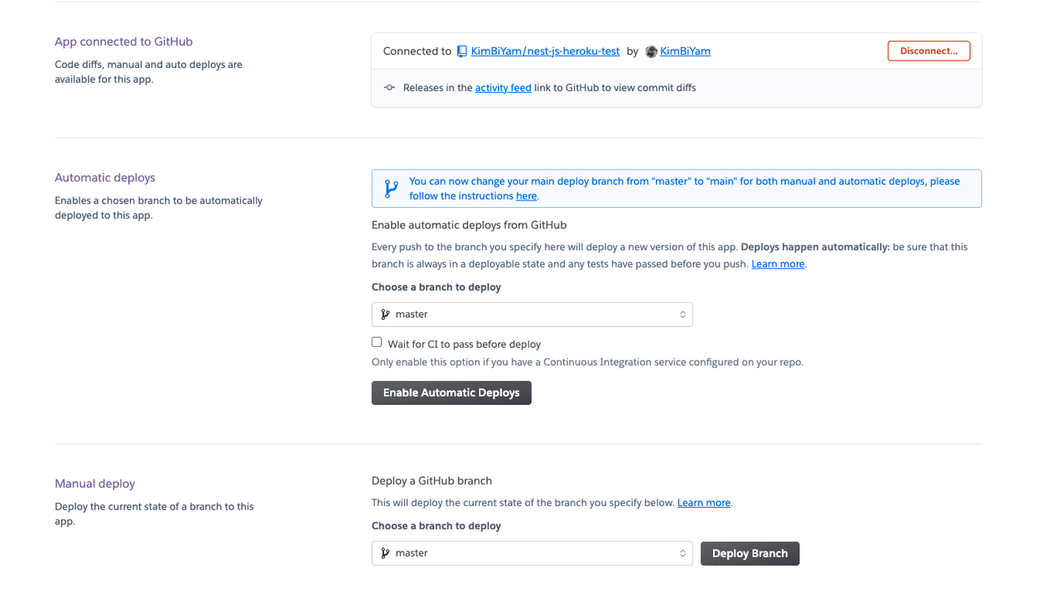The image size is (1060, 598).
Task: Hit the Deploy Branch button
Action: (x=749, y=553)
